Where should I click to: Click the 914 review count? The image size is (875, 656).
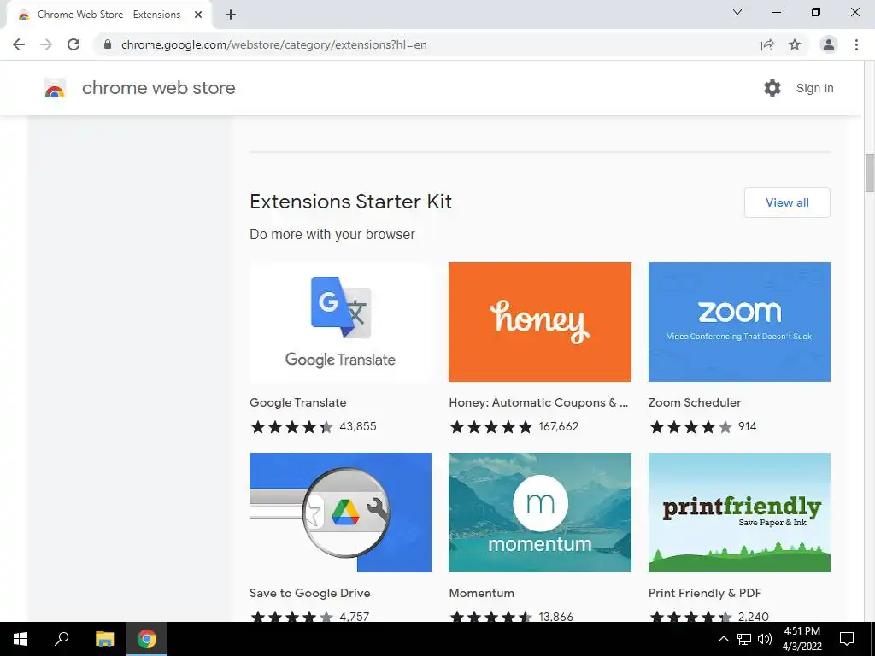pyautogui.click(x=747, y=427)
